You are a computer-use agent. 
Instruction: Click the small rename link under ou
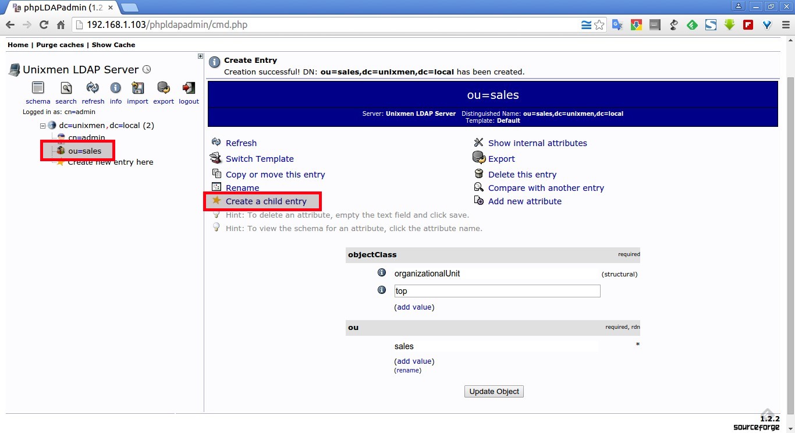(408, 370)
